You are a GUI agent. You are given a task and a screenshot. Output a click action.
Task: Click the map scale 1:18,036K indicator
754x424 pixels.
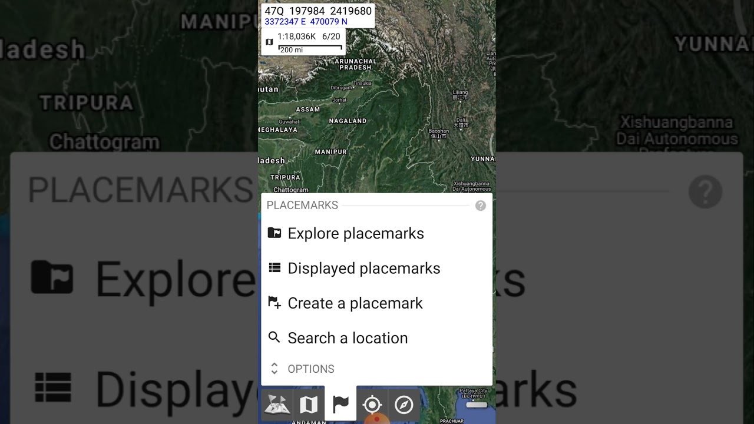tap(297, 37)
